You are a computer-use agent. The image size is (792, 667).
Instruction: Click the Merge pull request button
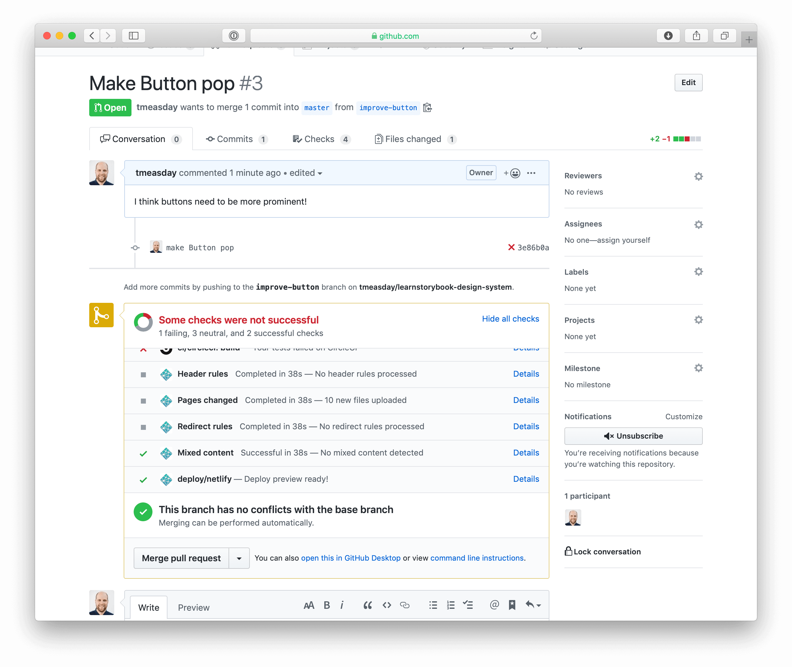[x=181, y=558]
